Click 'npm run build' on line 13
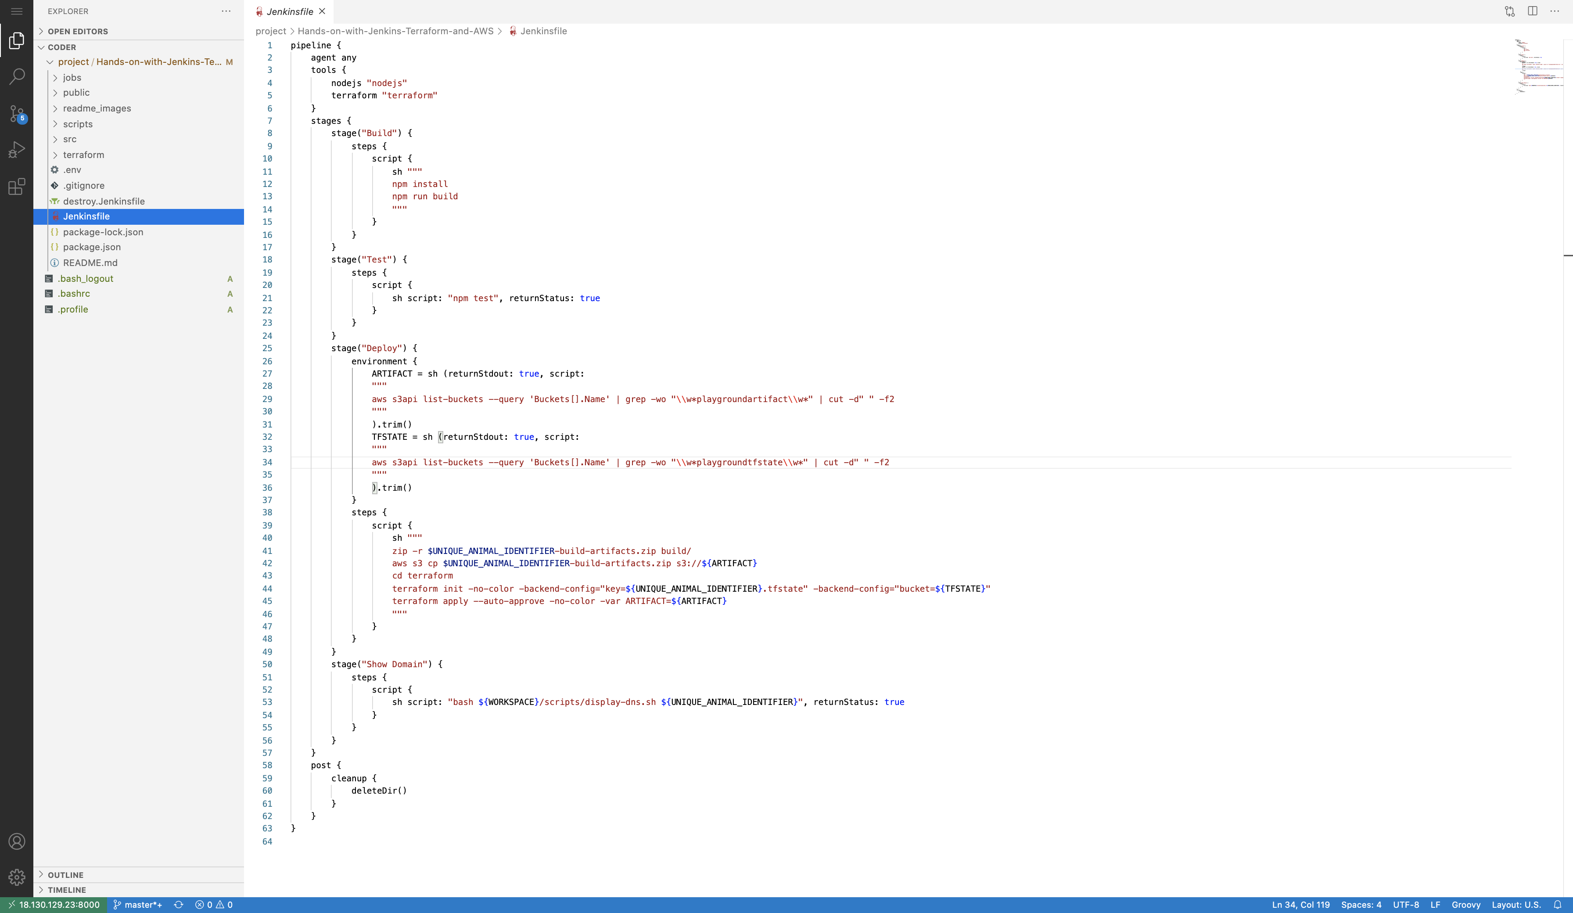Screen dimensions: 1573x913 (x=425, y=197)
